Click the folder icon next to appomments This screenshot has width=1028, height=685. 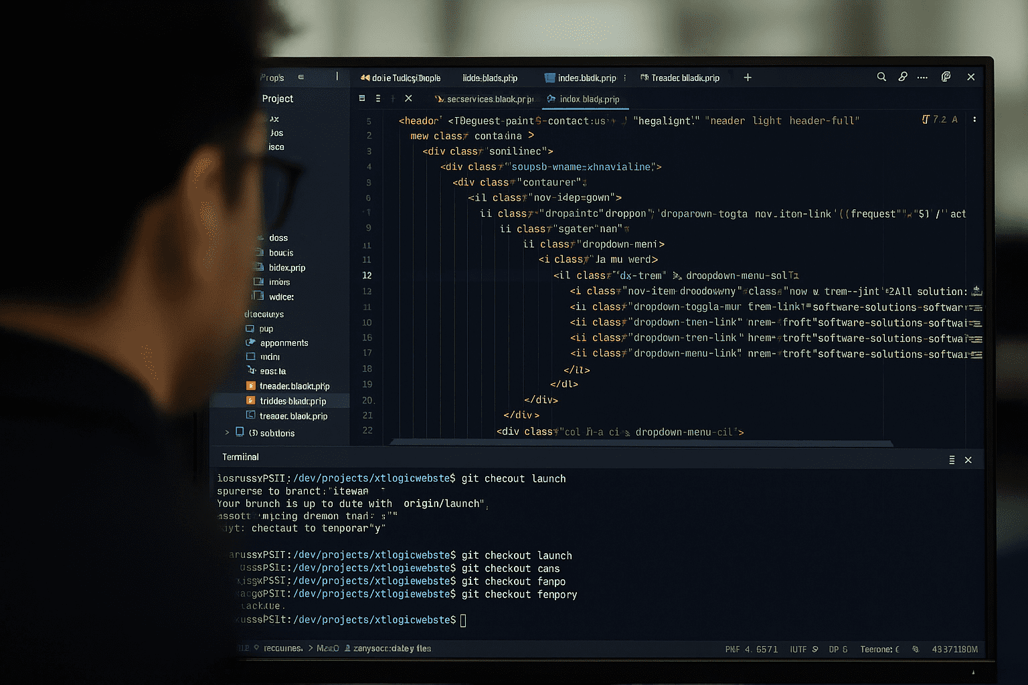point(251,342)
